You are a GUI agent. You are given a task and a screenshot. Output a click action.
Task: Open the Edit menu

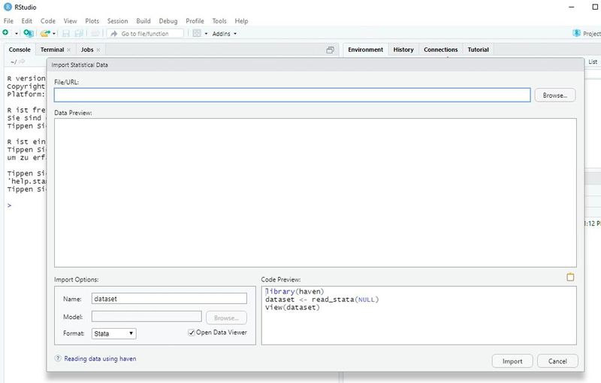tap(26, 21)
